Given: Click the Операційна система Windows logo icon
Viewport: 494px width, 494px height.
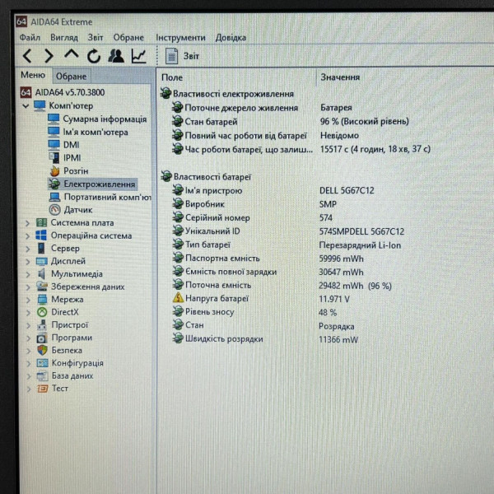Looking at the screenshot, I should click(x=41, y=235).
